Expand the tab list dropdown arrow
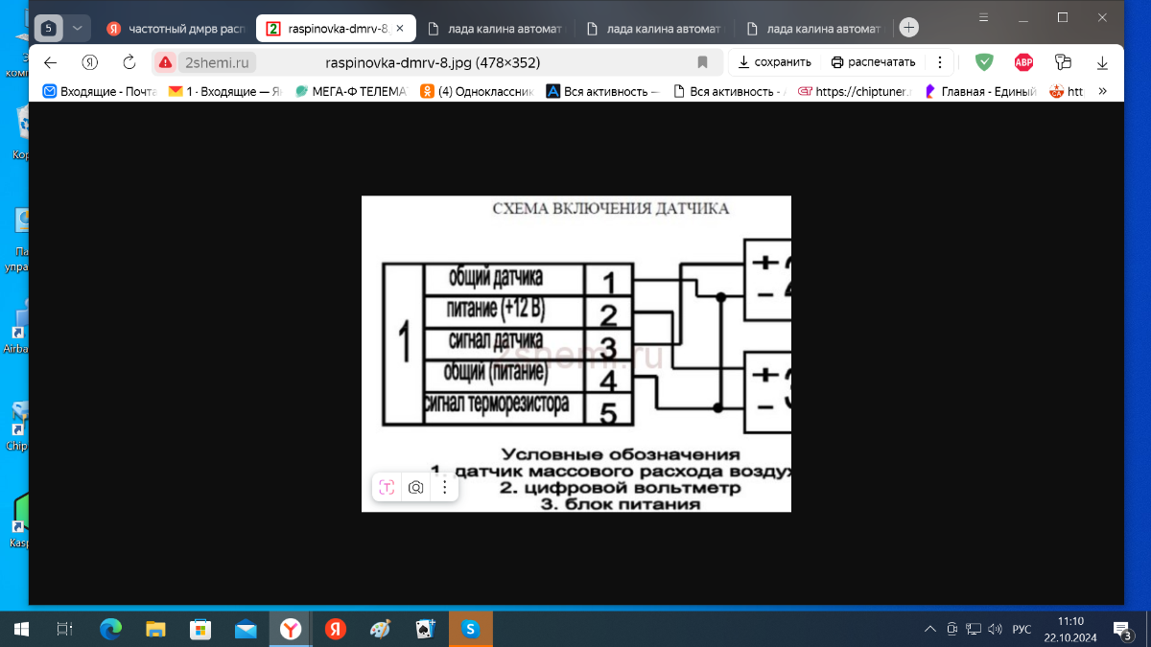 pos(78,28)
